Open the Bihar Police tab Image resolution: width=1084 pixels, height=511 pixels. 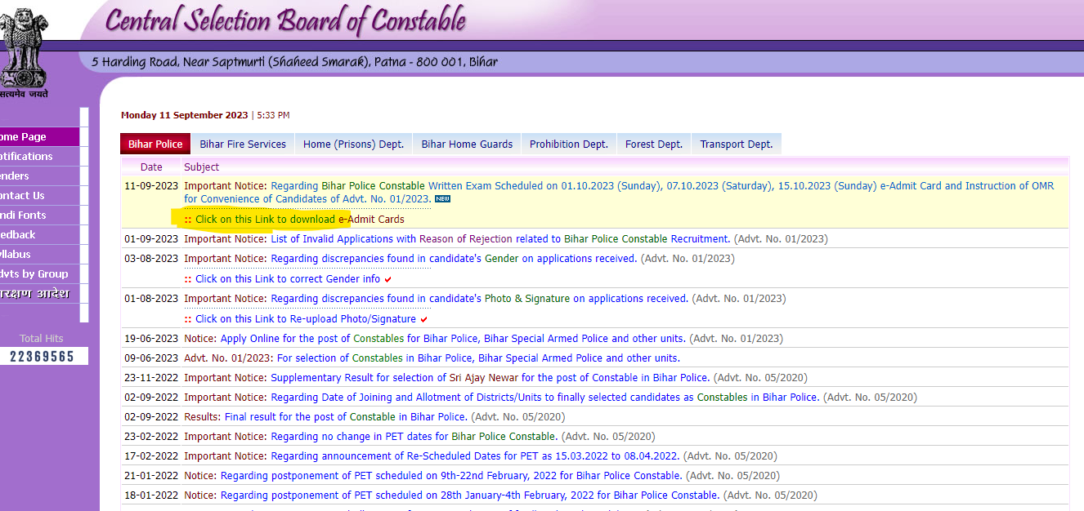155,144
